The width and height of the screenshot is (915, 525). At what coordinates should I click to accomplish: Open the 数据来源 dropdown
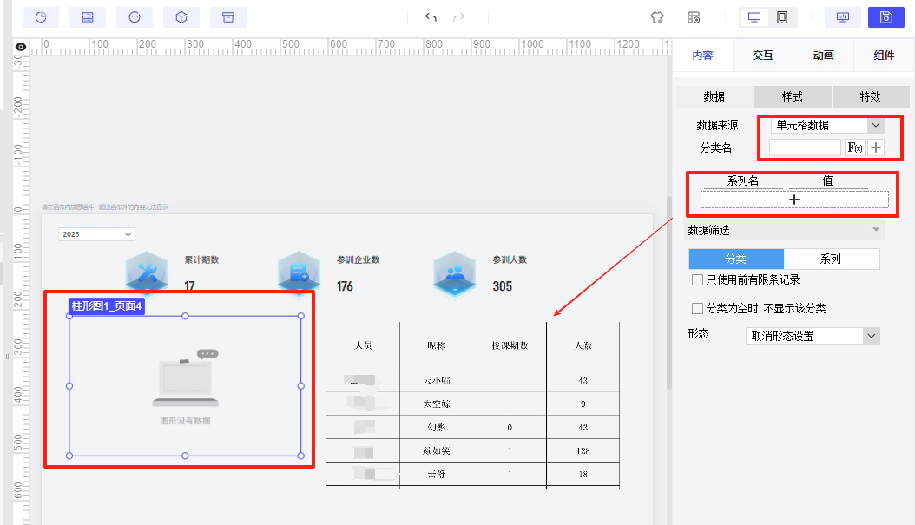pos(827,125)
